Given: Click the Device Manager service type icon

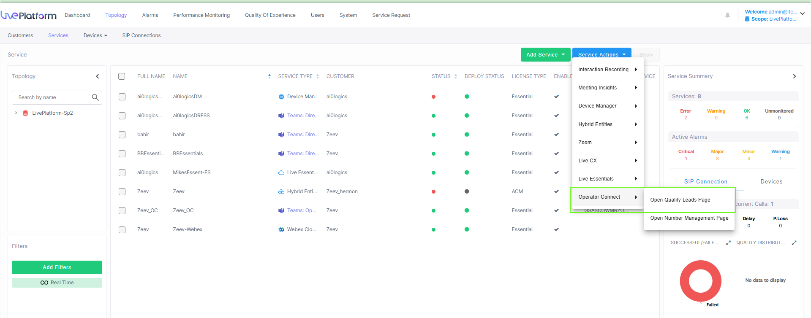Looking at the screenshot, I should (281, 97).
